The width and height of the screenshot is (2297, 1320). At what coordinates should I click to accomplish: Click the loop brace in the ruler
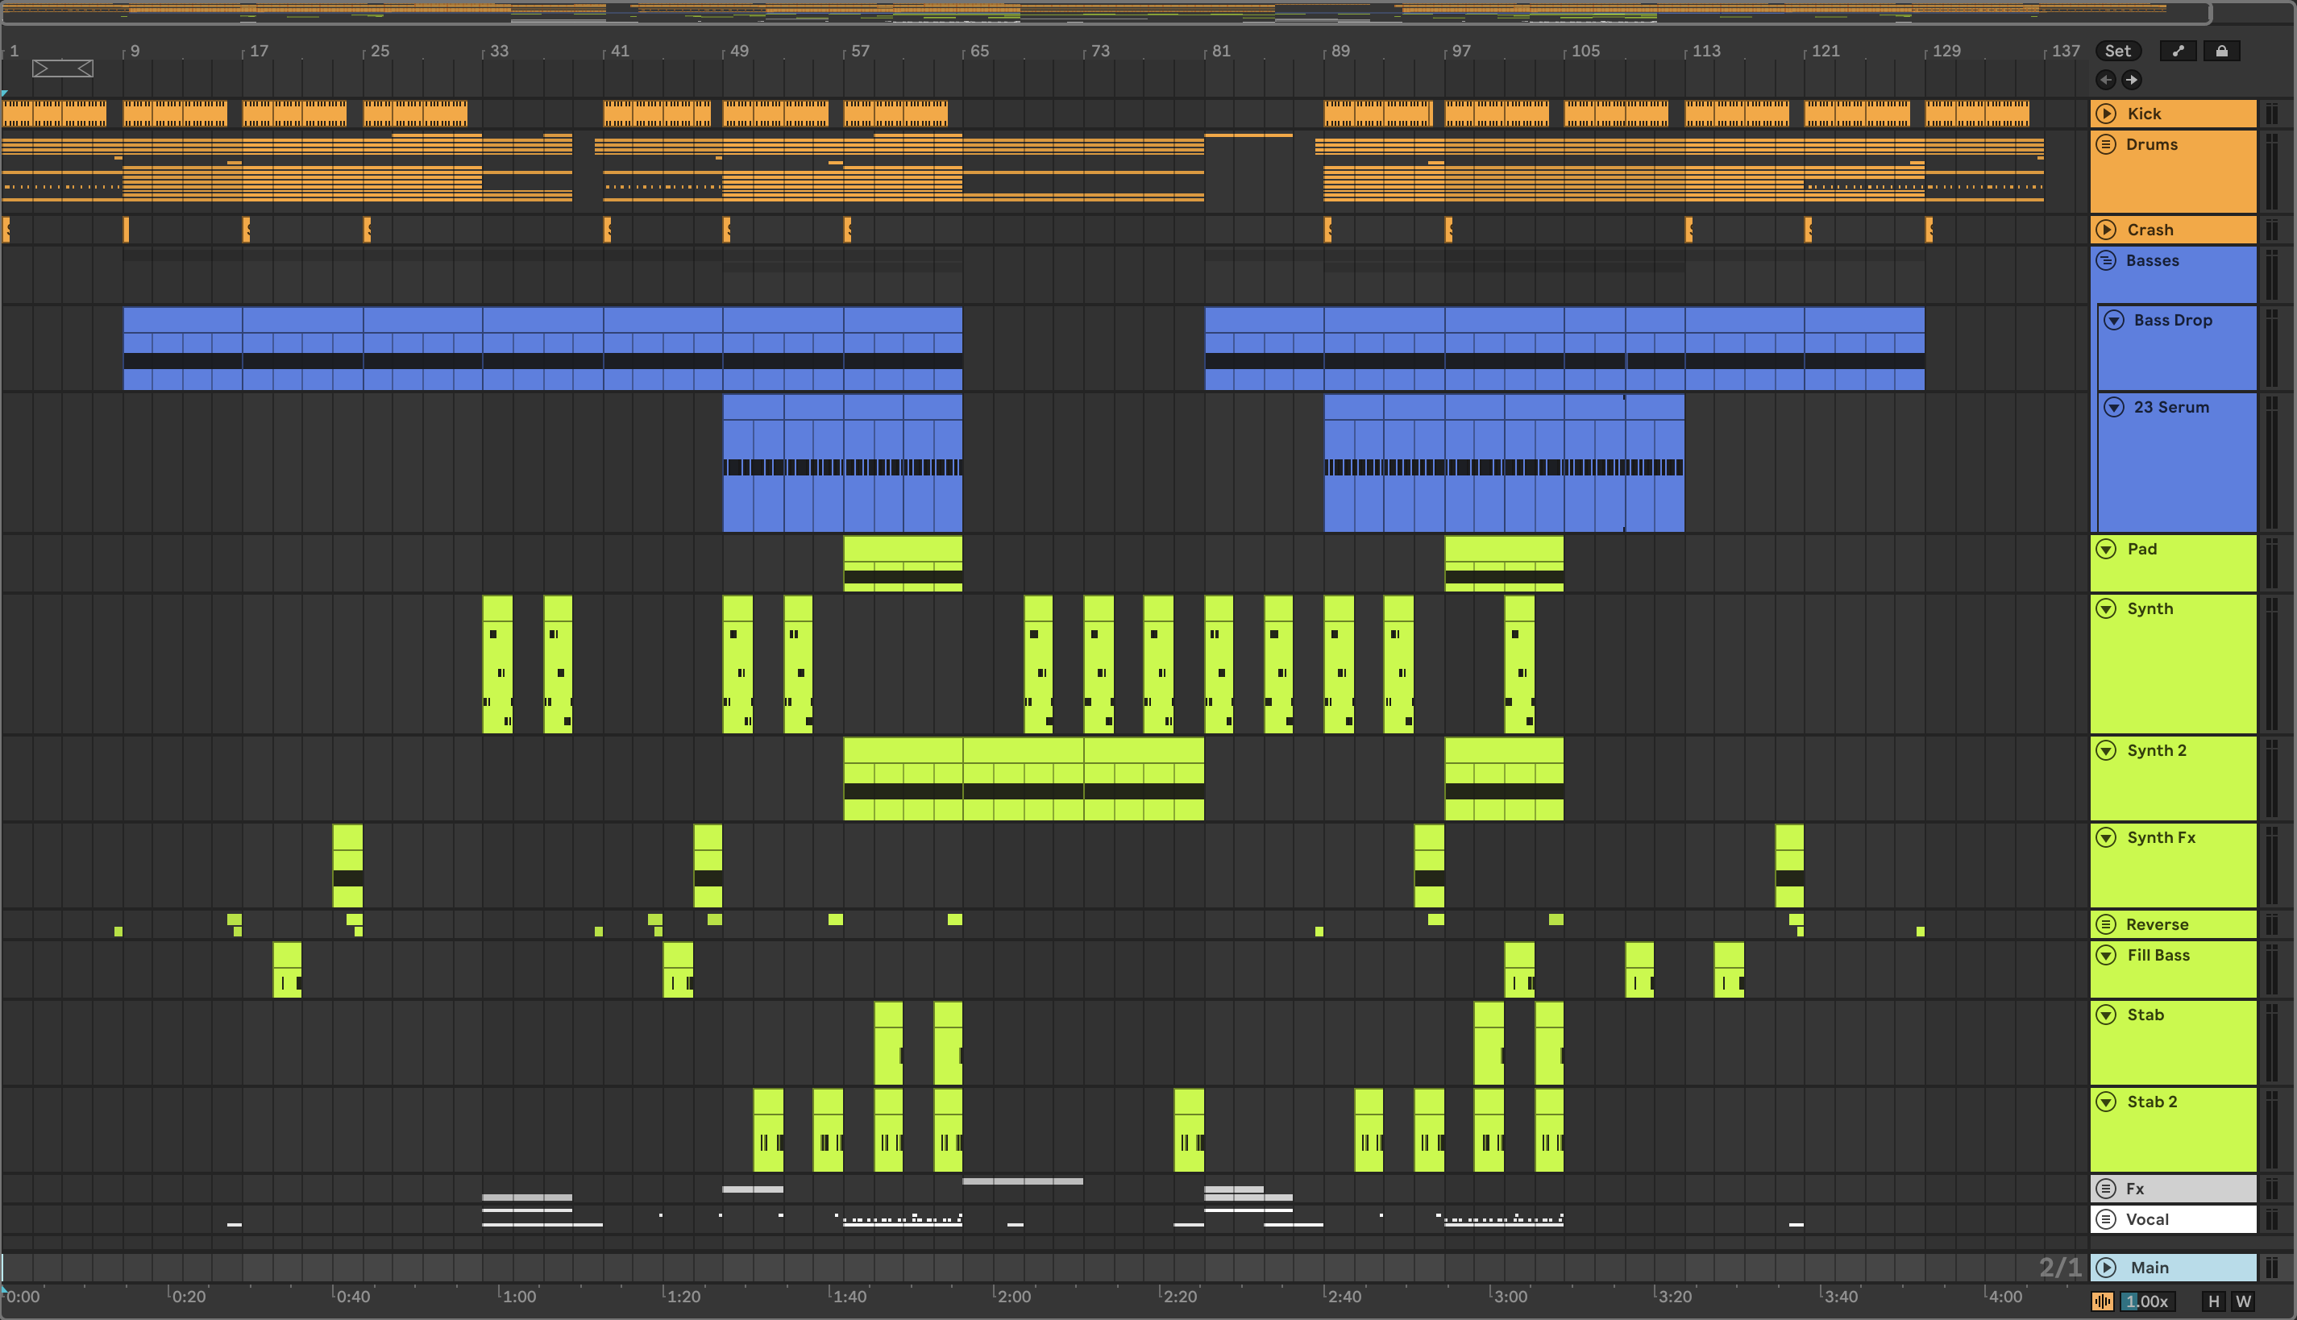(x=61, y=69)
